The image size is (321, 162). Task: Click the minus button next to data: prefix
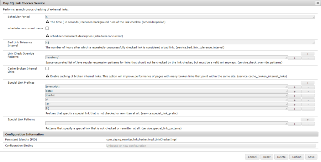click(308, 91)
